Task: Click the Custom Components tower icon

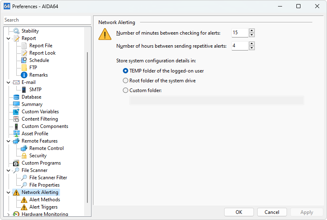Action: (16, 126)
